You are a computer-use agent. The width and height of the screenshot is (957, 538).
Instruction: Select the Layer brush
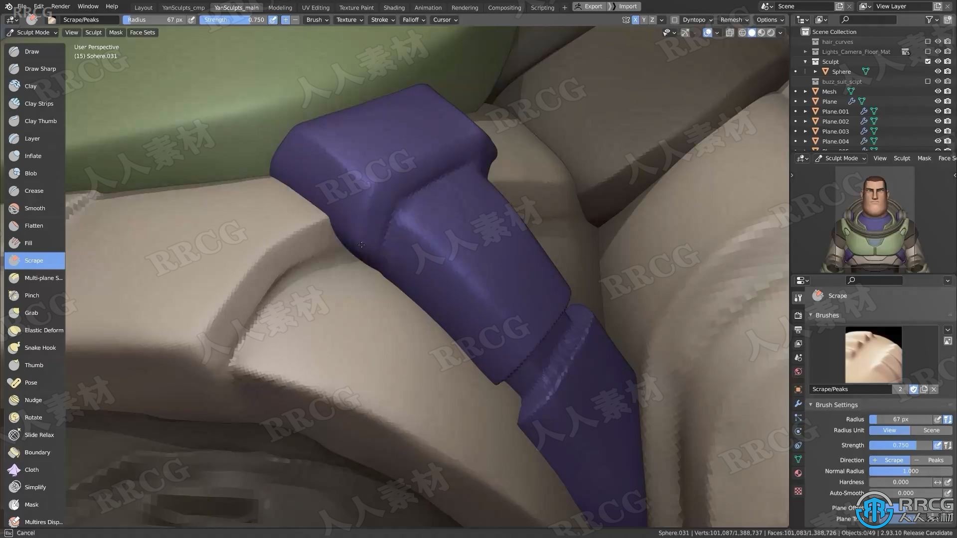point(34,138)
